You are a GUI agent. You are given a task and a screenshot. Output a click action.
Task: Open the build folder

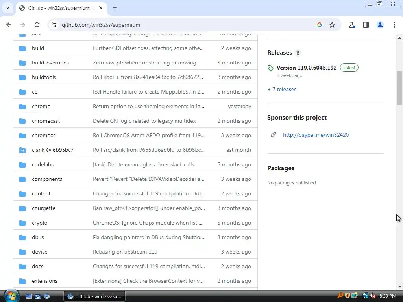click(38, 48)
